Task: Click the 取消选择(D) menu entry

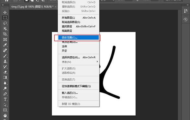Action: point(79,2)
